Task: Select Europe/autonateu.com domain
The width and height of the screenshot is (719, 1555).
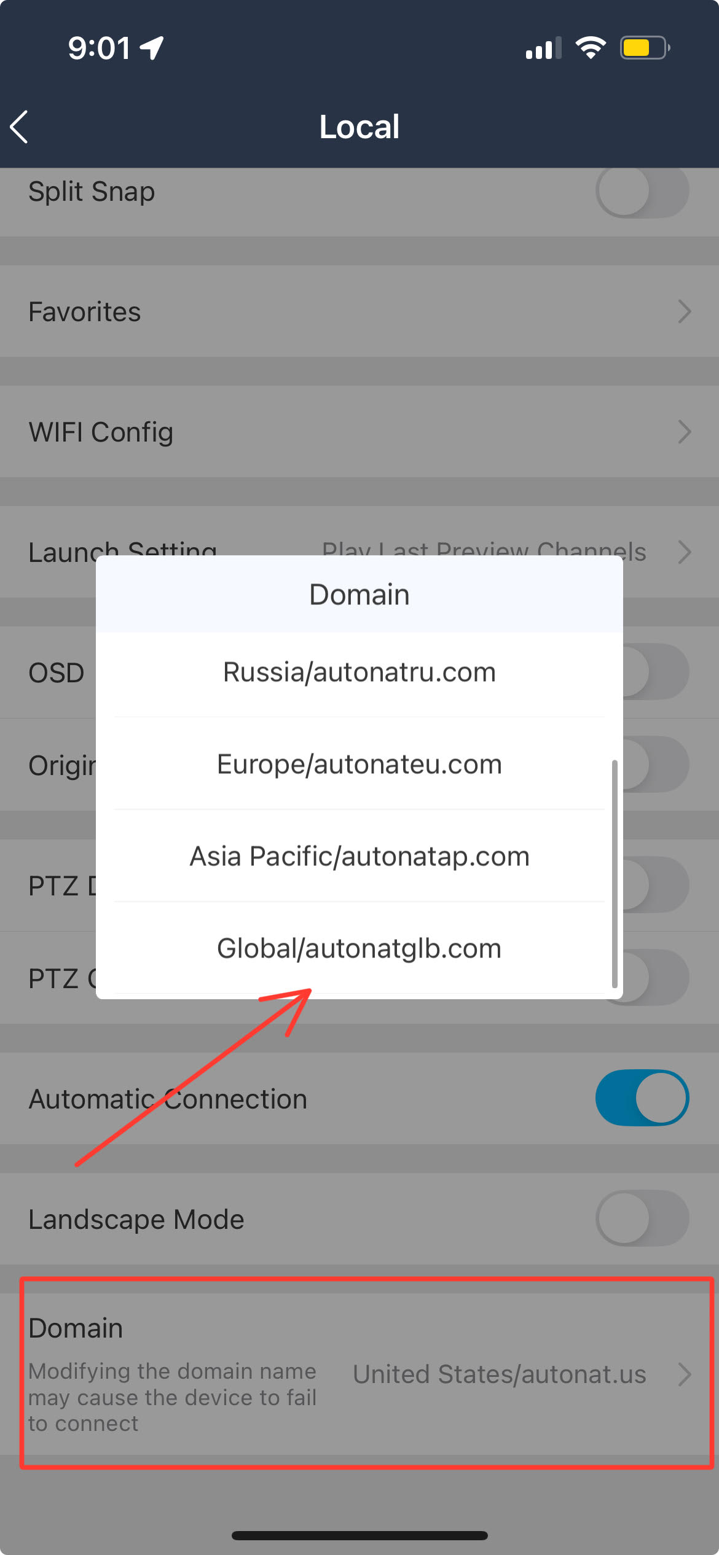Action: point(359,764)
